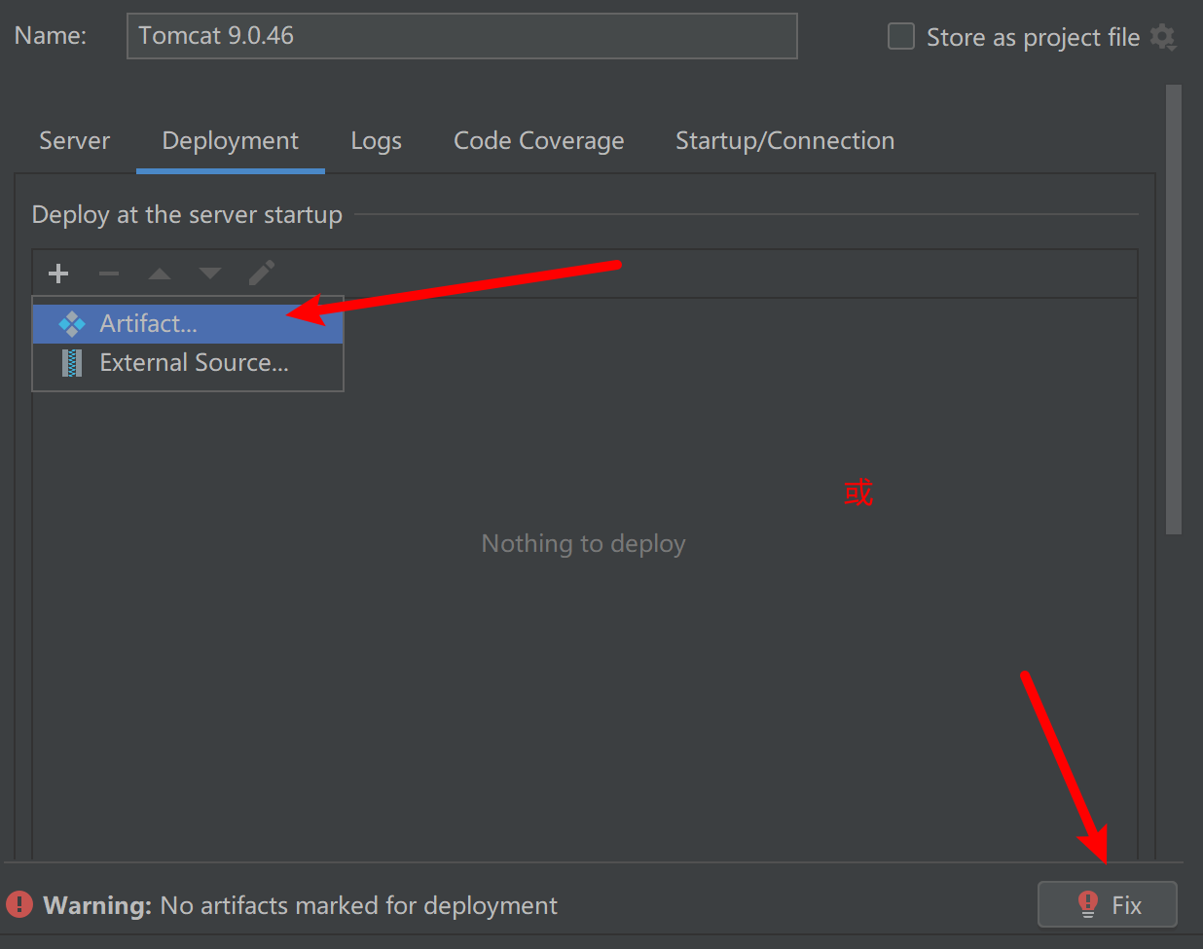Click the move down arrow icon
The height and width of the screenshot is (949, 1203).
210,274
